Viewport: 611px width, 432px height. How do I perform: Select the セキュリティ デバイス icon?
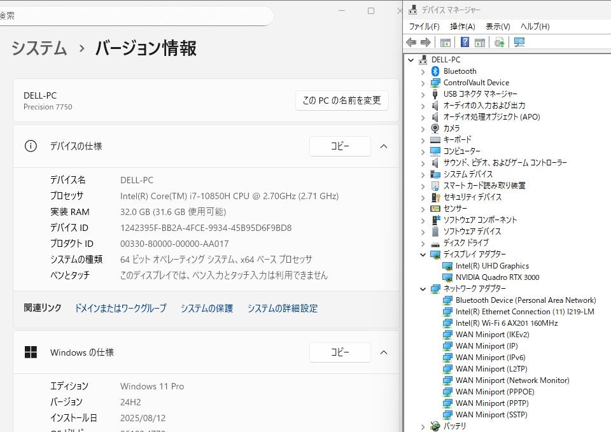coord(435,197)
